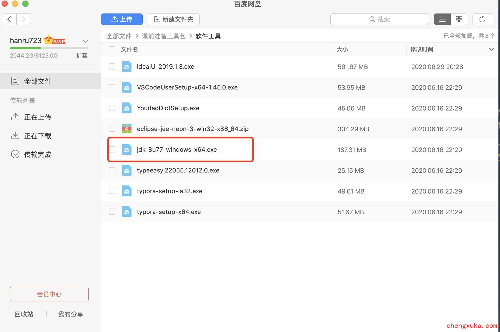
Task: Click the eclipse zip archive icon
Action: click(127, 129)
